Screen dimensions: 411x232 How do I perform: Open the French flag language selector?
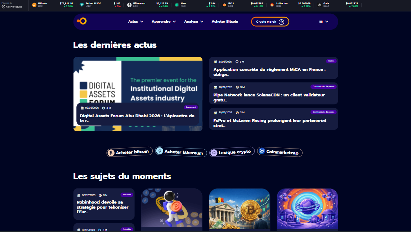323,22
